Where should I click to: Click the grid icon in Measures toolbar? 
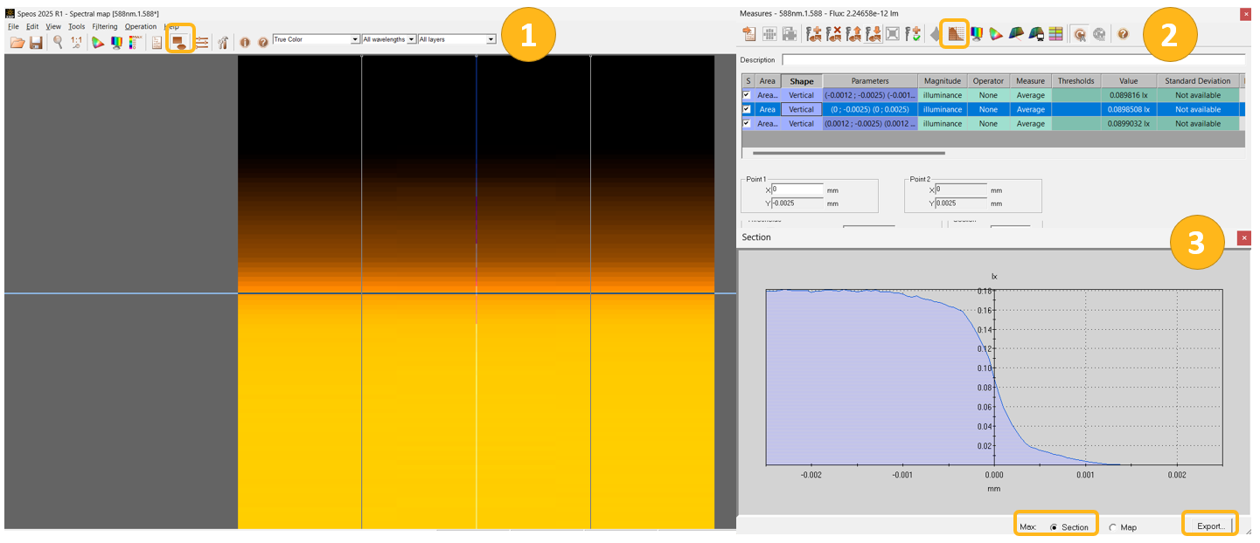point(769,34)
